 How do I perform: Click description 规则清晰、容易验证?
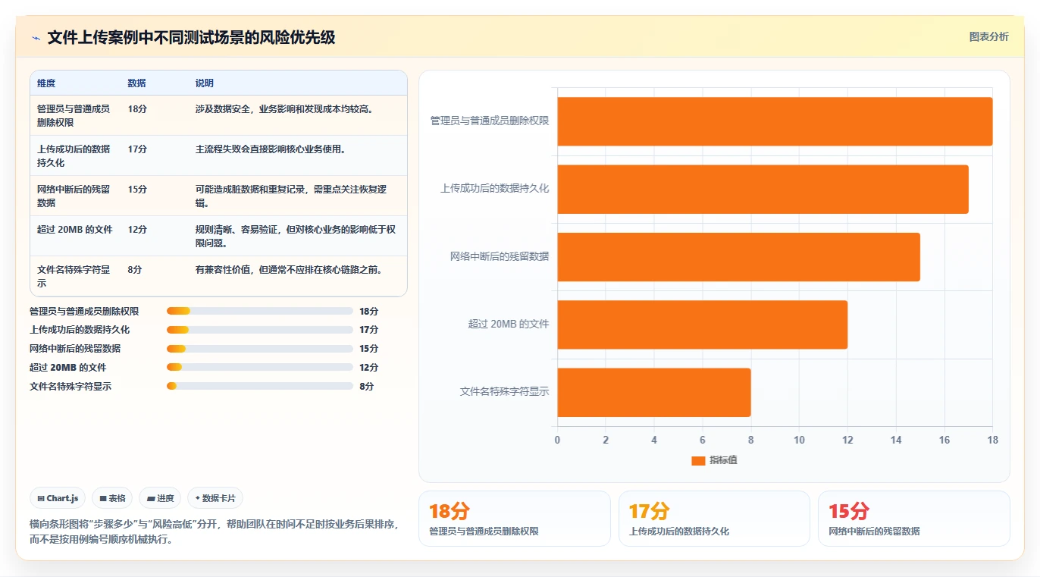(296, 236)
